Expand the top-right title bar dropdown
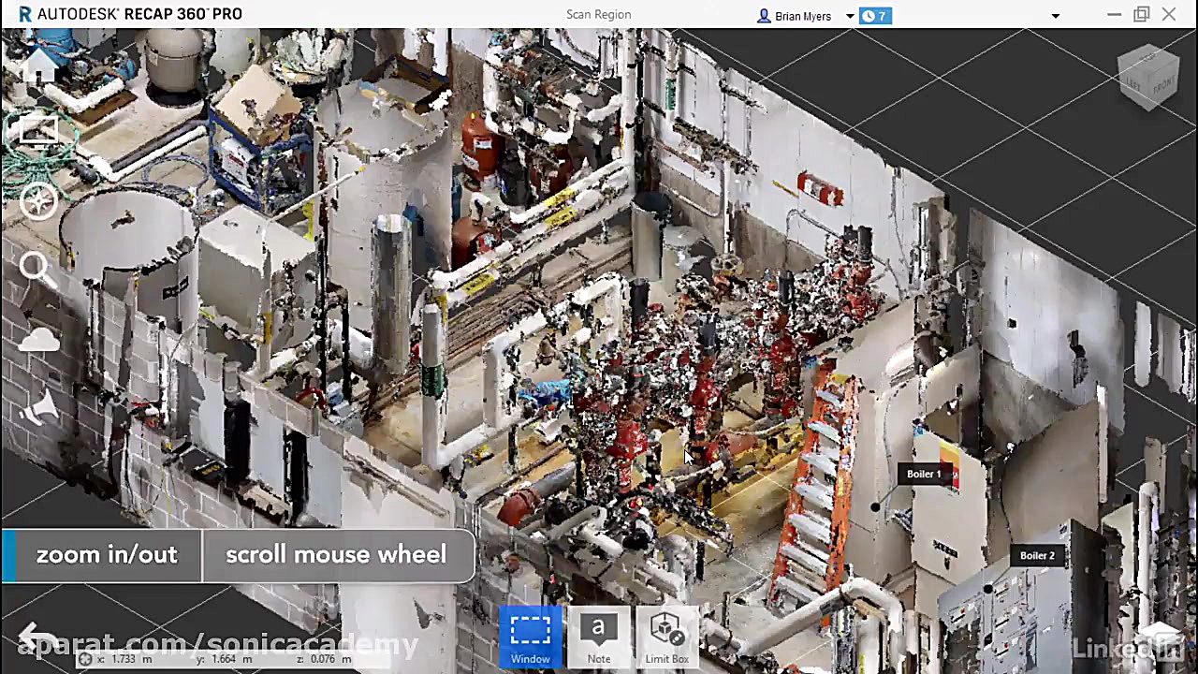The height and width of the screenshot is (674, 1198). click(x=1056, y=15)
